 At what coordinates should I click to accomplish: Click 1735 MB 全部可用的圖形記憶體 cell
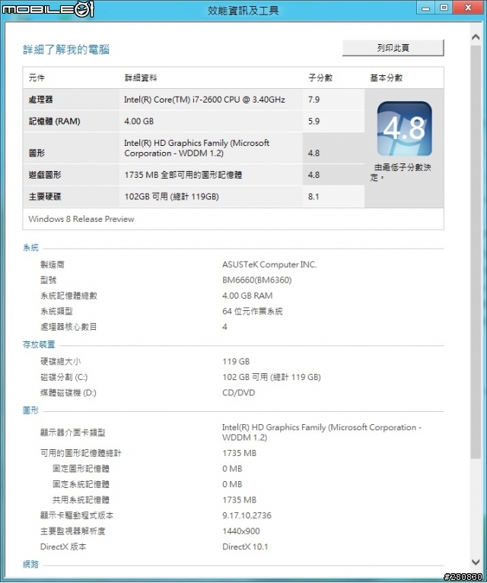coord(183,175)
